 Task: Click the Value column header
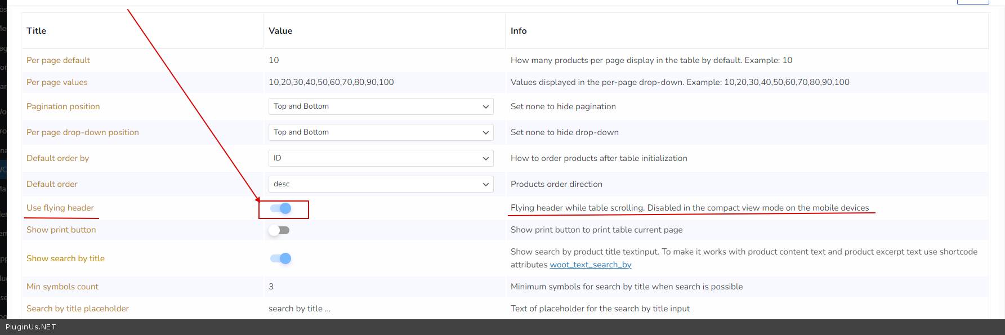(280, 31)
